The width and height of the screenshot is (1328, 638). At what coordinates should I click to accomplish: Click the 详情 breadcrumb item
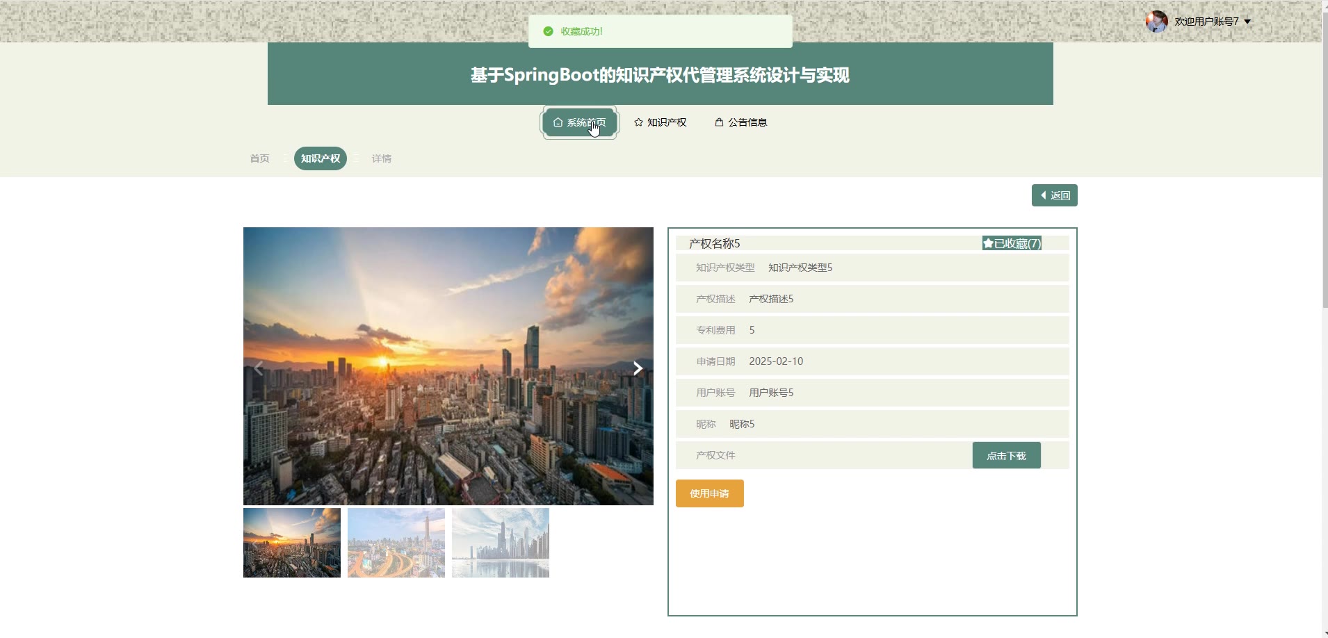(x=382, y=158)
